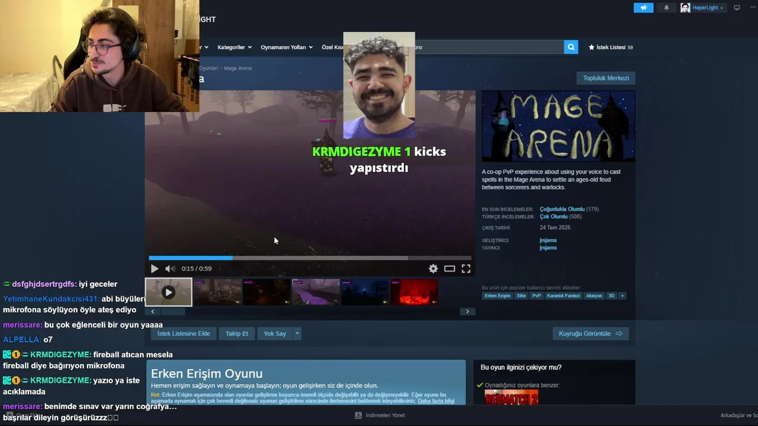Click the HeperLight profile avatar

685,8
